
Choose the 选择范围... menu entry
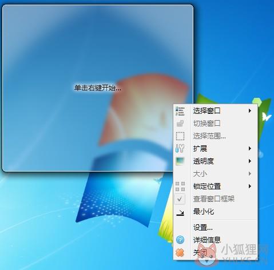click(x=215, y=136)
